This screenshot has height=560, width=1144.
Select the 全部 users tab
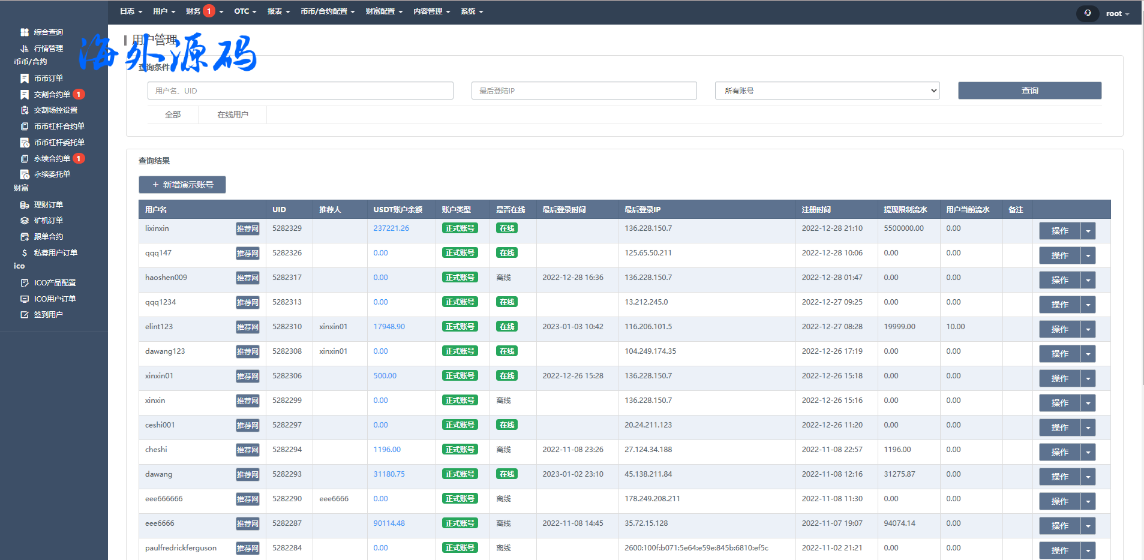173,115
